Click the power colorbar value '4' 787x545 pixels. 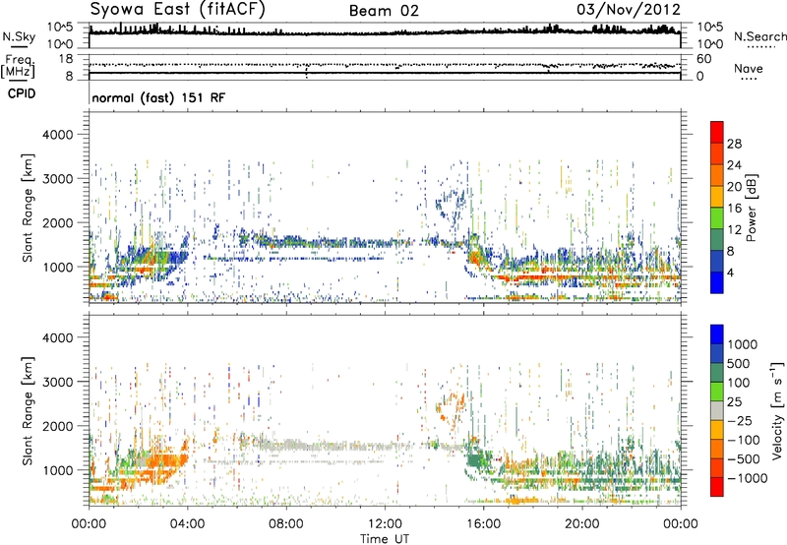coord(730,272)
